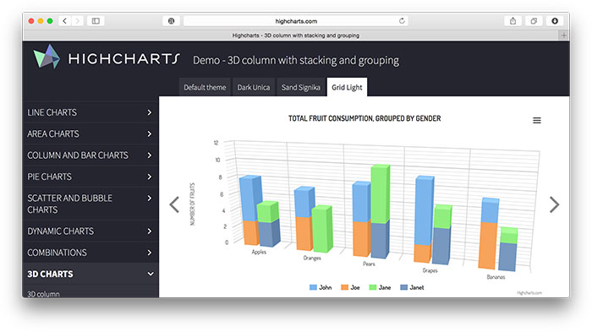This screenshot has height=332, width=592.
Task: Toggle John series in legend
Action: pyautogui.click(x=321, y=287)
